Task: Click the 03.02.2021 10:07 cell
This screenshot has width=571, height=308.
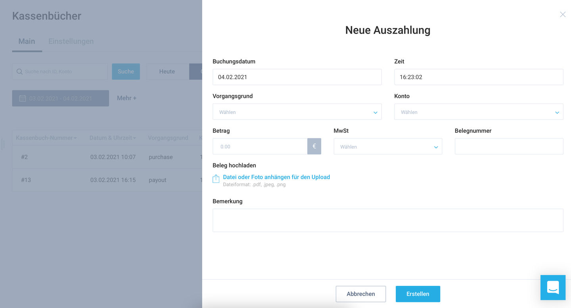Action: pos(113,157)
